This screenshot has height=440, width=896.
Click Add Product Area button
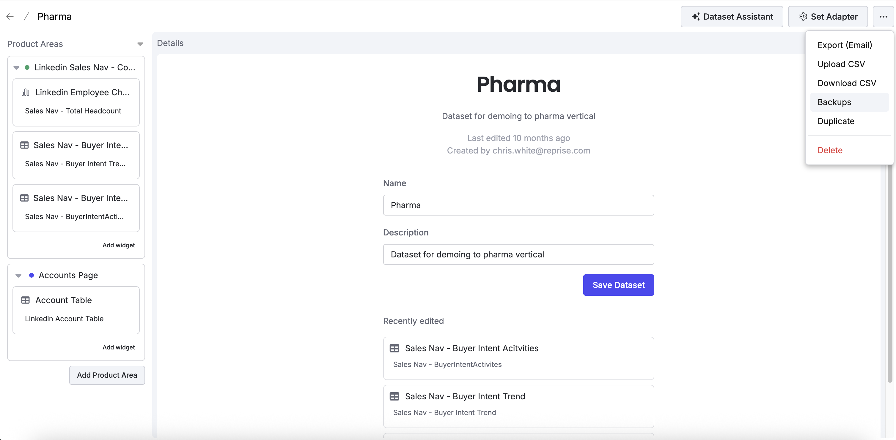pyautogui.click(x=107, y=375)
